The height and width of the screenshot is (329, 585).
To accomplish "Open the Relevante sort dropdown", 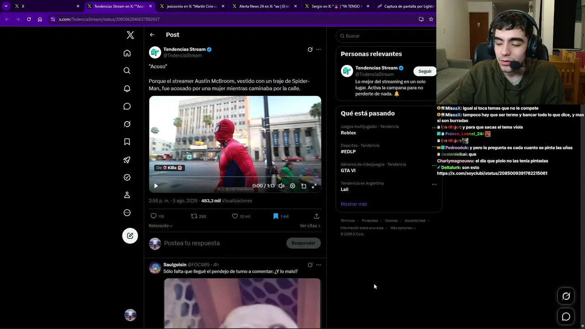I will point(160,226).
